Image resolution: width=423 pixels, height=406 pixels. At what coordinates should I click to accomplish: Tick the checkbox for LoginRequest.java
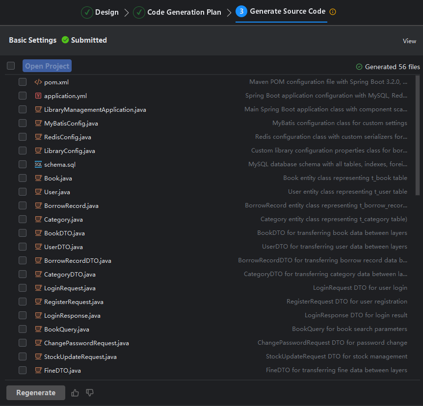(x=23, y=288)
